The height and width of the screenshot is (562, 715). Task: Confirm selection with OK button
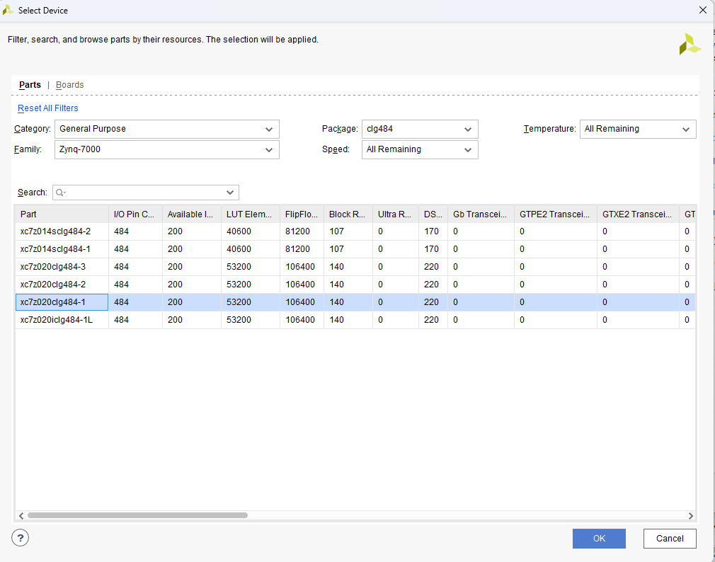(x=599, y=539)
